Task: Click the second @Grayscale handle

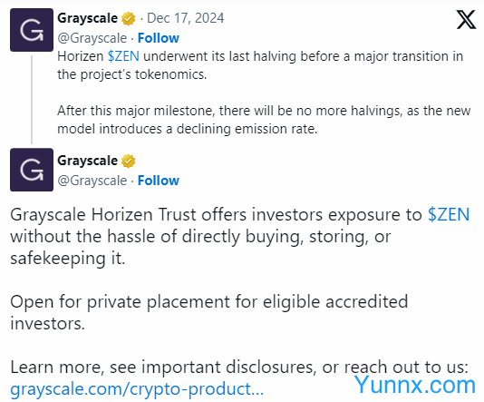Action: click(92, 181)
